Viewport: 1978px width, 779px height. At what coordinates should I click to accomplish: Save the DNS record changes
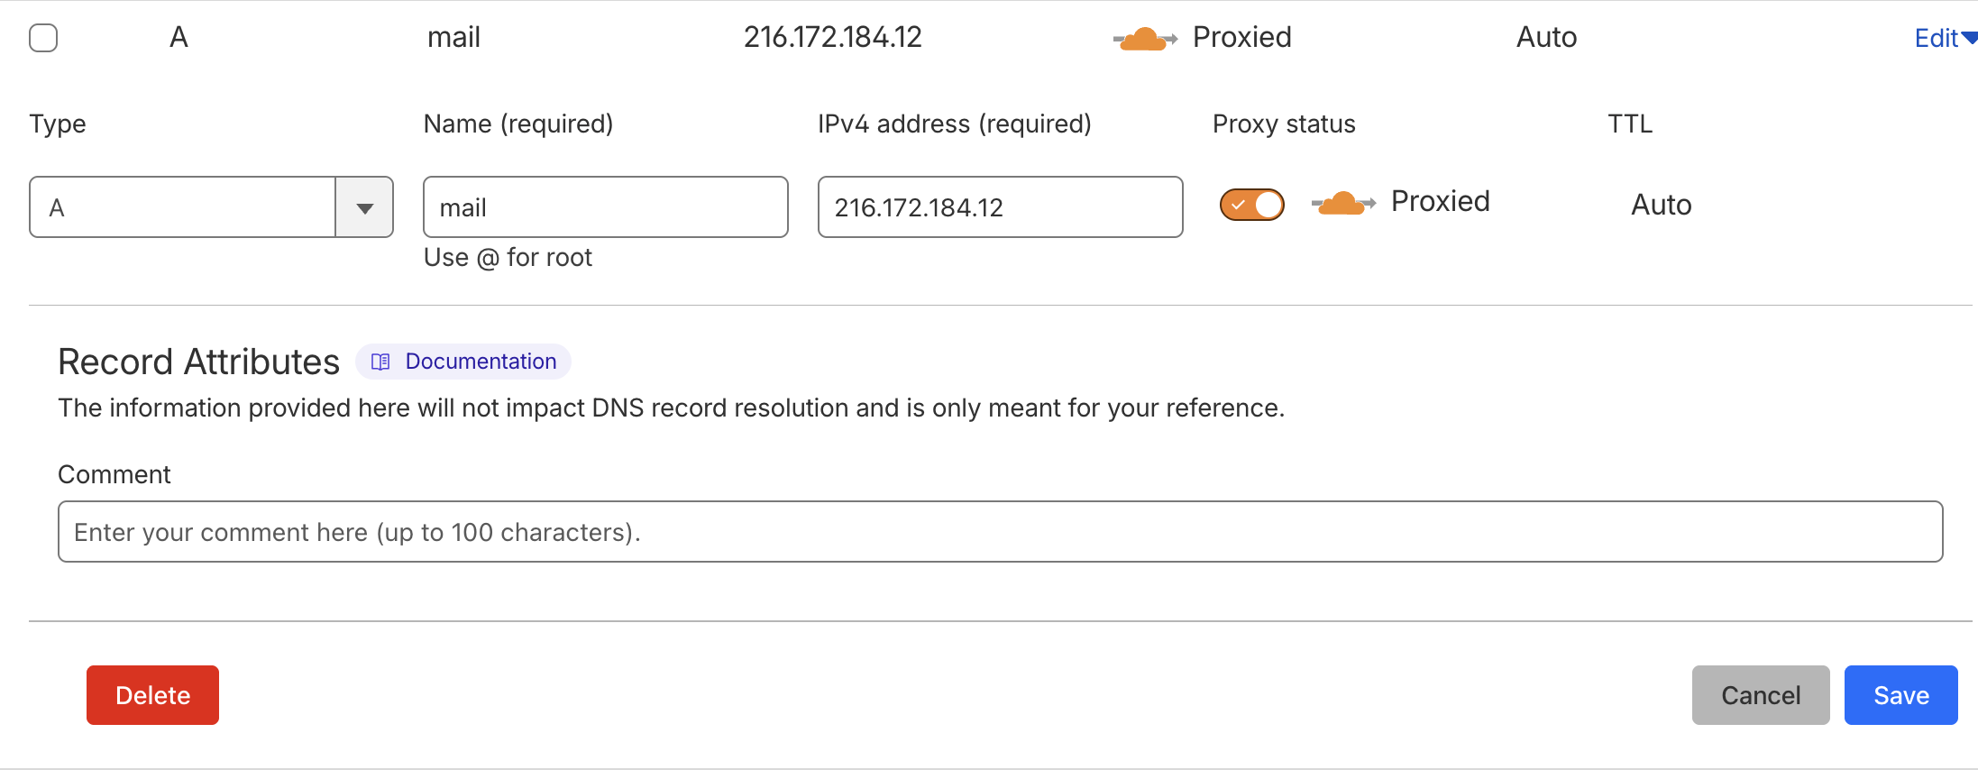coord(1900,695)
